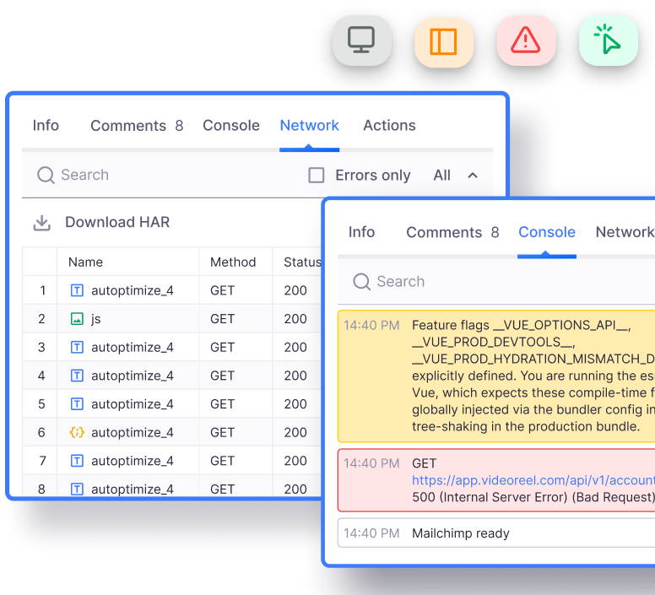Click the text file icon in row 3
This screenshot has width=655, height=595.
pyautogui.click(x=77, y=347)
